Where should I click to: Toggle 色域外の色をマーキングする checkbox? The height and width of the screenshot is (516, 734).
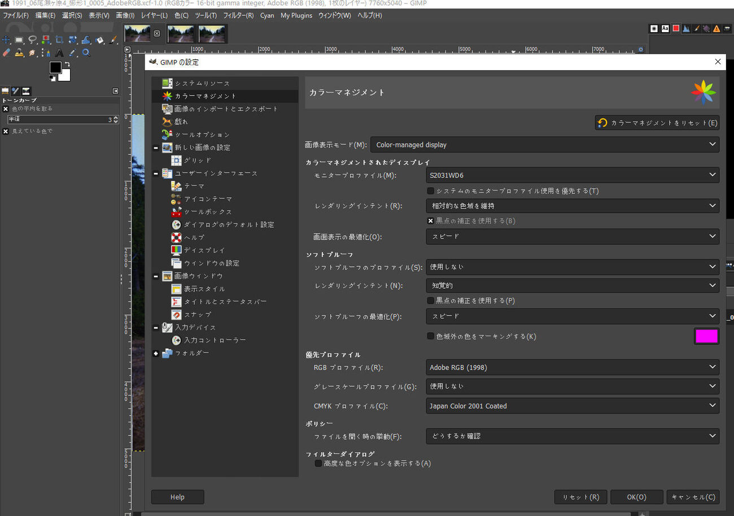tap(430, 336)
